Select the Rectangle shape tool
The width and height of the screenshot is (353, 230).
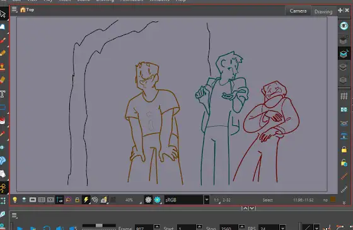tap(3, 107)
